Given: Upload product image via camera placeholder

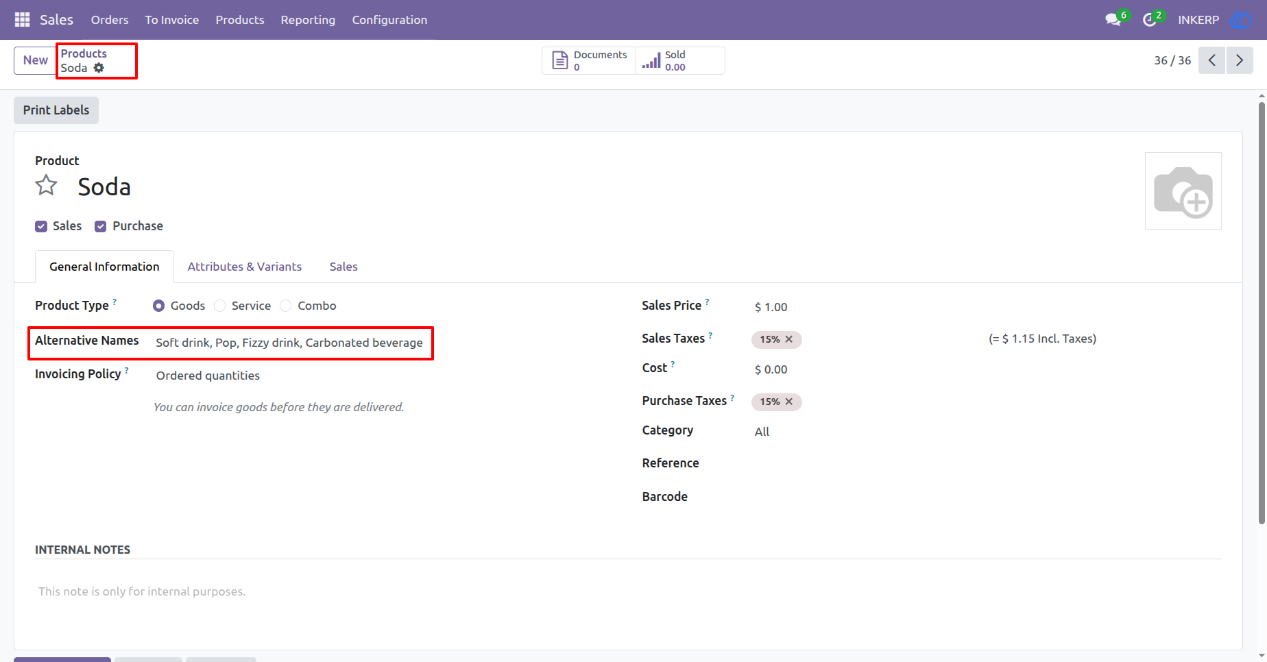Looking at the screenshot, I should [1183, 191].
